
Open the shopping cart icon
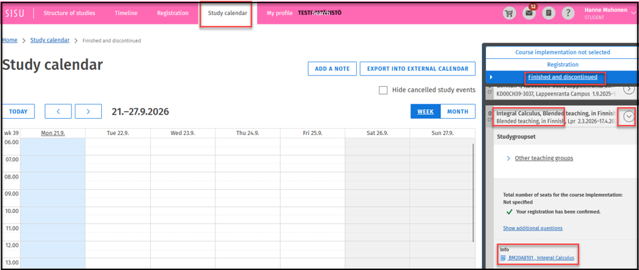[508, 13]
